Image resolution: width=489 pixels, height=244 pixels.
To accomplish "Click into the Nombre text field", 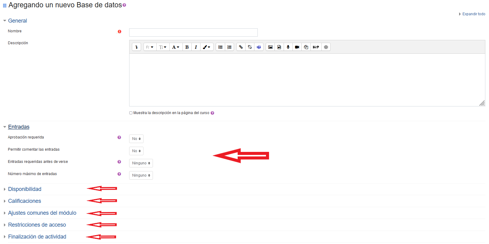I will point(193,32).
